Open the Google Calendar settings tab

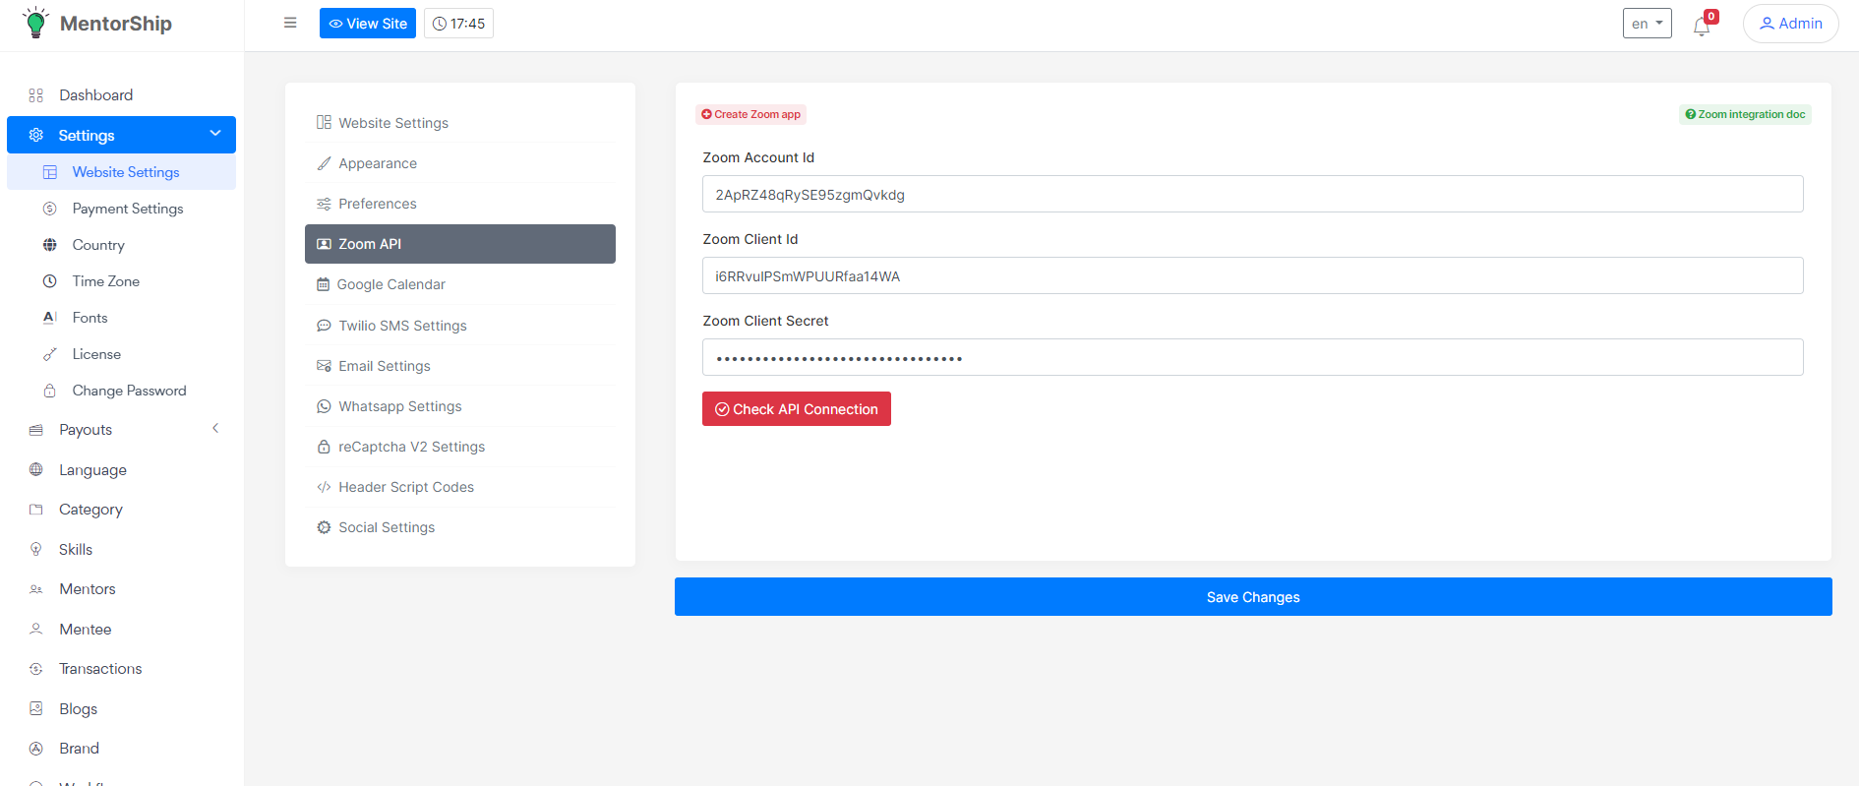pos(390,284)
